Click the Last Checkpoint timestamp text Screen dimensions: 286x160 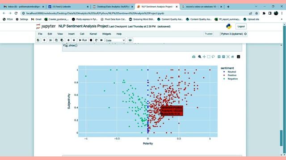coord(132,27)
